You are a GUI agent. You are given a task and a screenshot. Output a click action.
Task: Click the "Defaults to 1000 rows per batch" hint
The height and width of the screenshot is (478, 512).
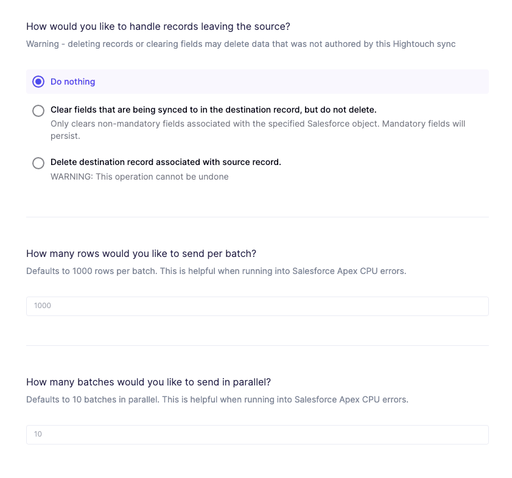pyautogui.click(x=216, y=270)
